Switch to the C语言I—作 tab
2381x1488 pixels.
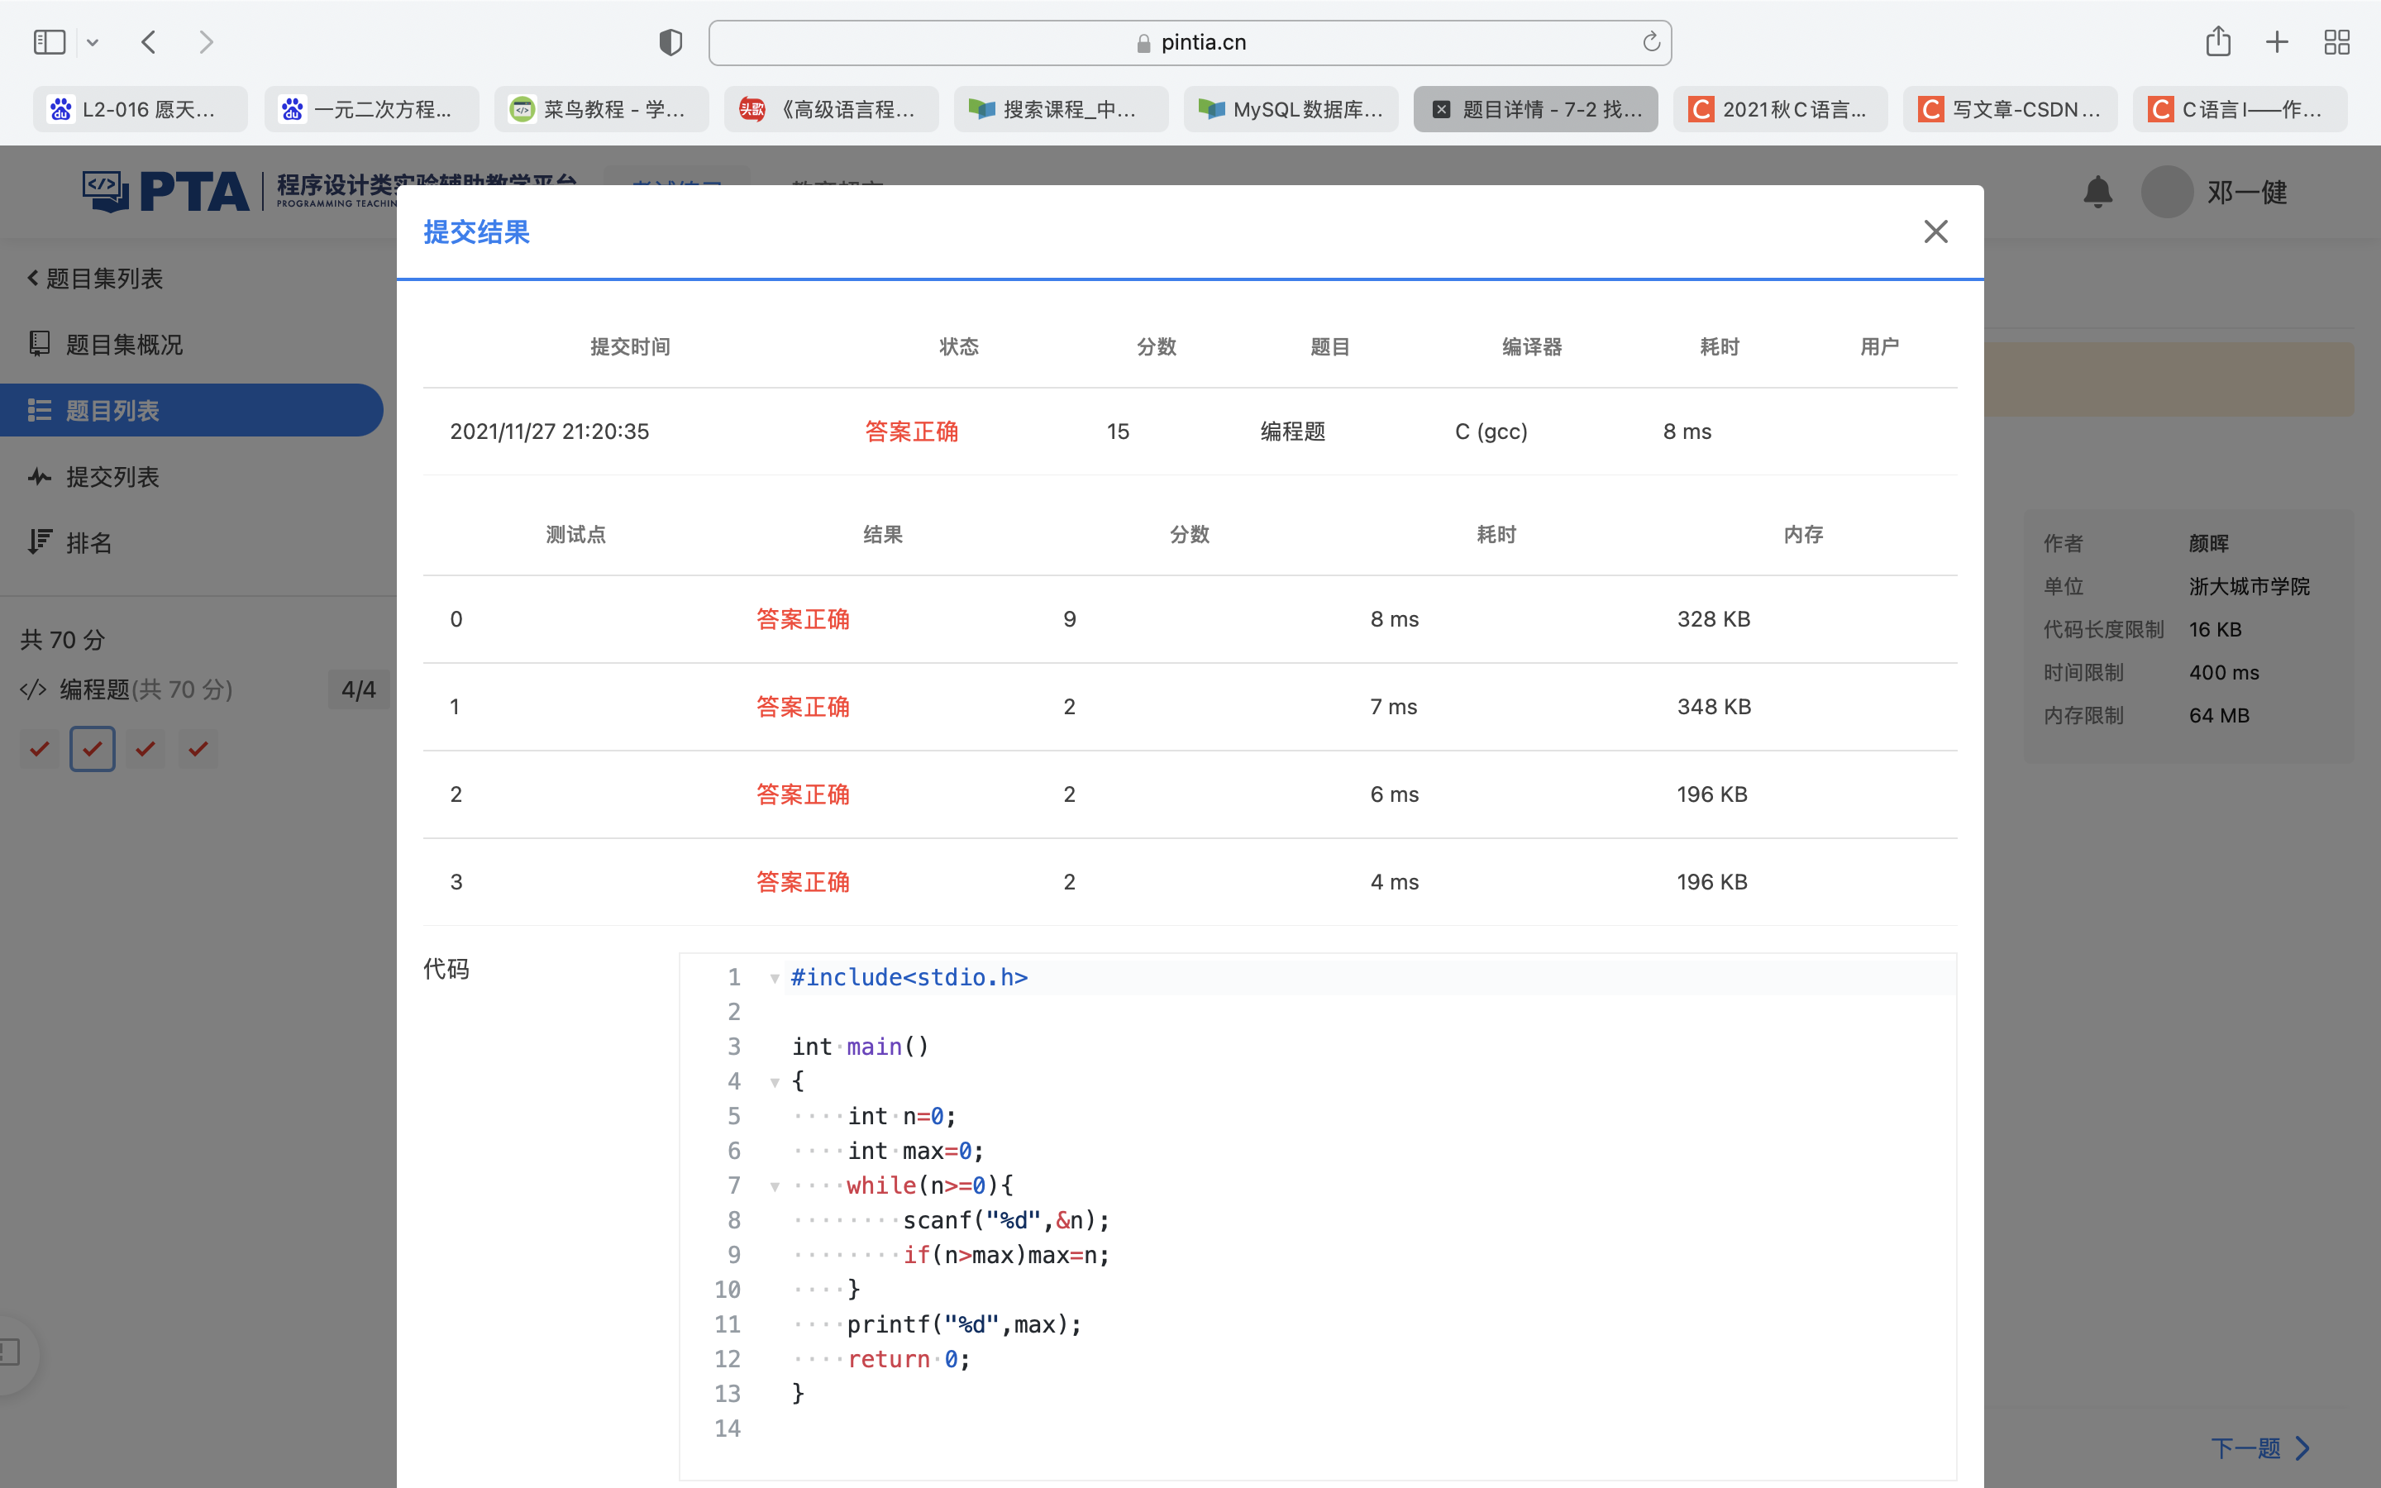[2240, 109]
